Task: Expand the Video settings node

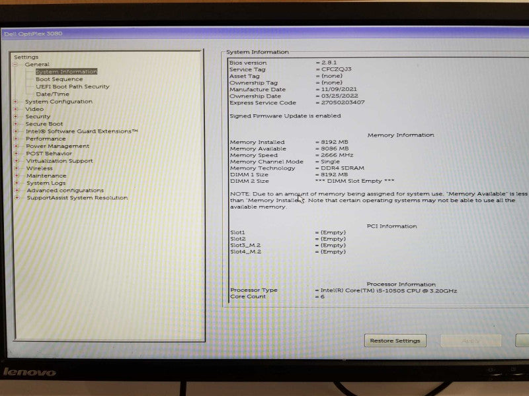Action: pos(15,109)
